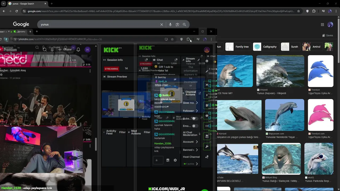Reload the Google search page

pos(16,11)
